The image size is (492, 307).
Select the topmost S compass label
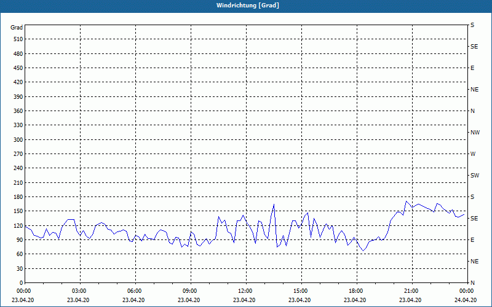pyautogui.click(x=472, y=25)
